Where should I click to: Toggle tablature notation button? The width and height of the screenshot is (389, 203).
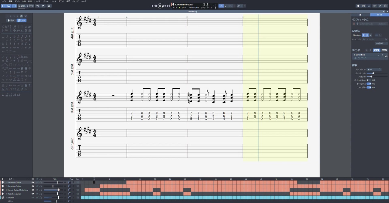(367, 35)
